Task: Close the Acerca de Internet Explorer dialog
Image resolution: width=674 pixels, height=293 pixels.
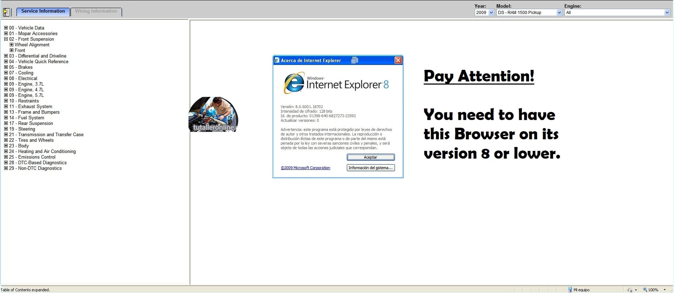Action: (398, 60)
